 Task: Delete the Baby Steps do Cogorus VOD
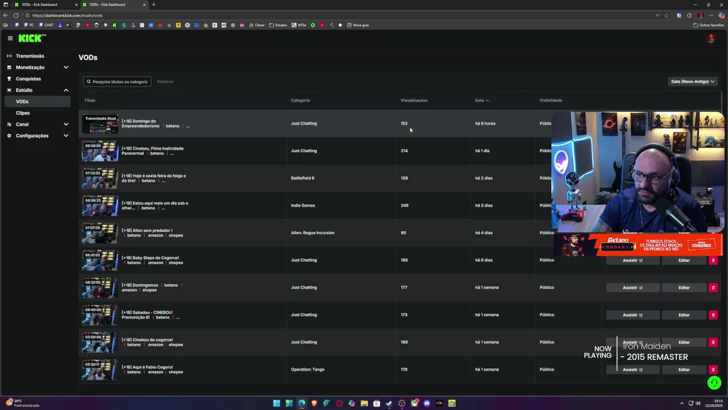pyautogui.click(x=713, y=260)
